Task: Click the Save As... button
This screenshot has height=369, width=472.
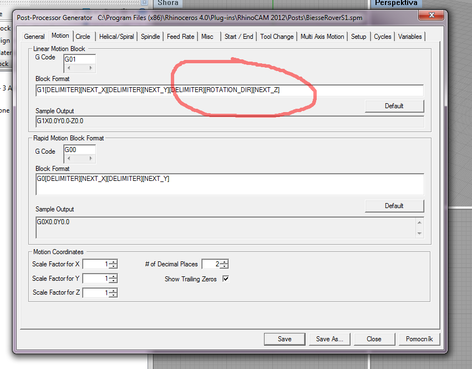Action: (329, 339)
